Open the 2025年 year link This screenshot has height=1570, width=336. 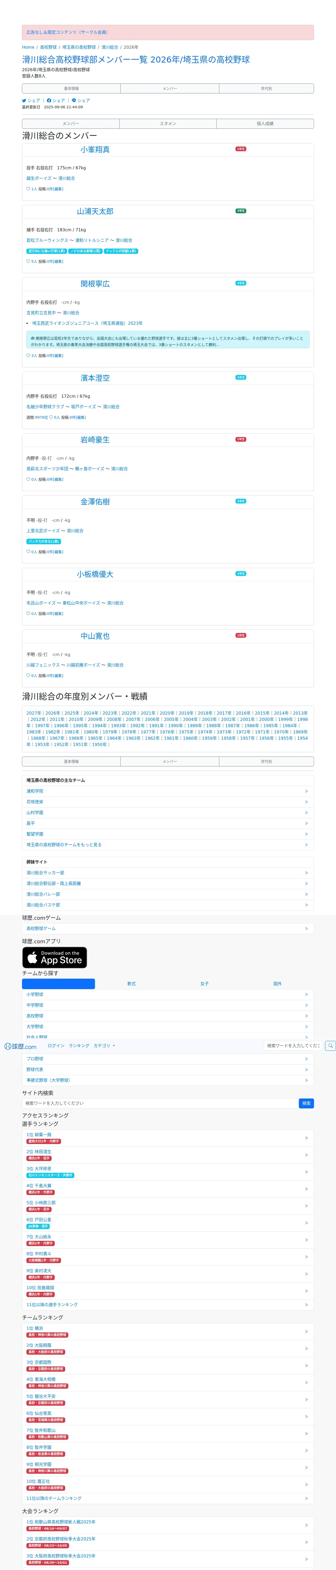[x=71, y=713]
